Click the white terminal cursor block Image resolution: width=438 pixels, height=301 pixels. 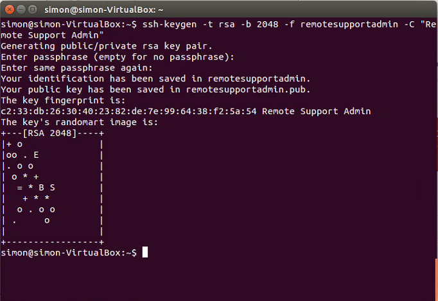[x=145, y=253]
